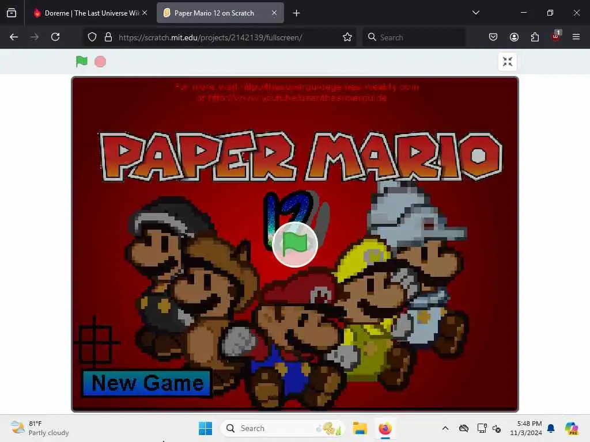The width and height of the screenshot is (590, 442).
Task: Select the Paper Mario 12 on Scratch tab
Action: 220,13
